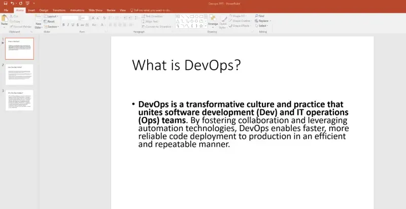Click the font name box
Screen dimensions: 406x209
[70, 18]
